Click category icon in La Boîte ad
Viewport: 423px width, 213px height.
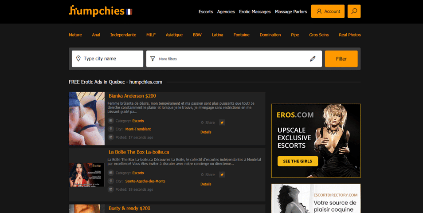click(x=110, y=173)
